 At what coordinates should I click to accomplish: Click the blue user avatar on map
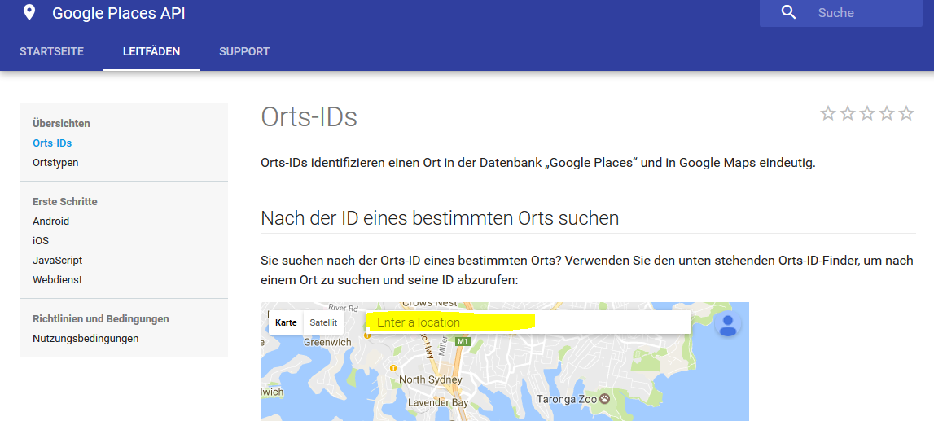tap(727, 324)
